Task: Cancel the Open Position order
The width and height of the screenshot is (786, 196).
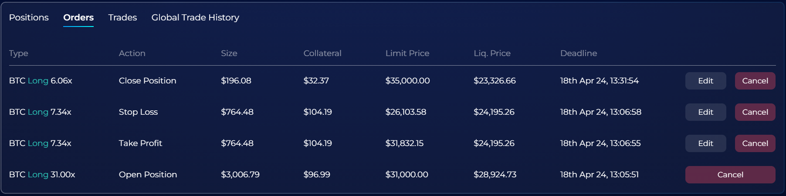Action: pos(730,175)
